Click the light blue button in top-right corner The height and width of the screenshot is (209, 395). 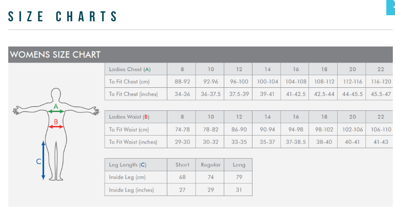(x=390, y=7)
